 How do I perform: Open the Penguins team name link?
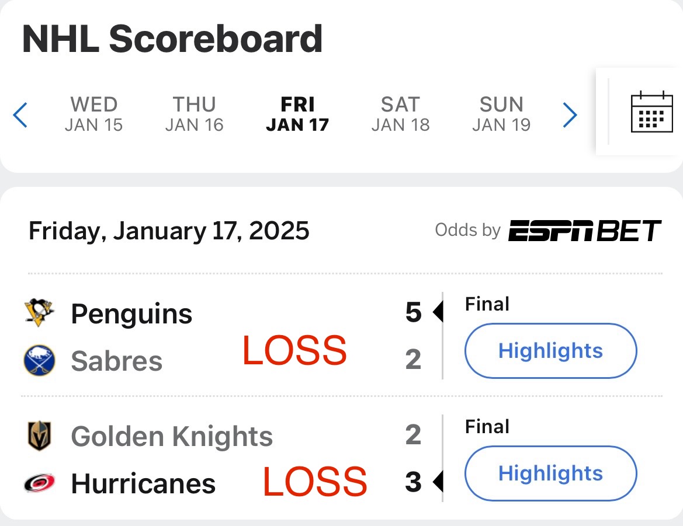(131, 314)
